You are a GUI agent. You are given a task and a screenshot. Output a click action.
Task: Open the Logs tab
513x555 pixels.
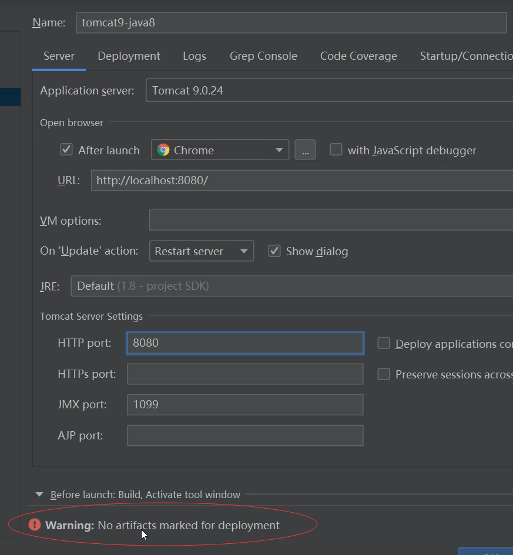[195, 56]
